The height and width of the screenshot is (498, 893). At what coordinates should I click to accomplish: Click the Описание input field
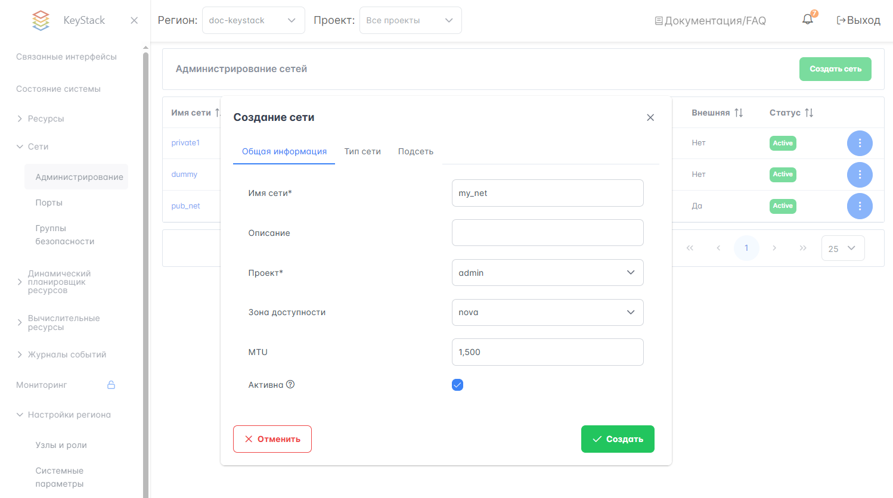(547, 233)
